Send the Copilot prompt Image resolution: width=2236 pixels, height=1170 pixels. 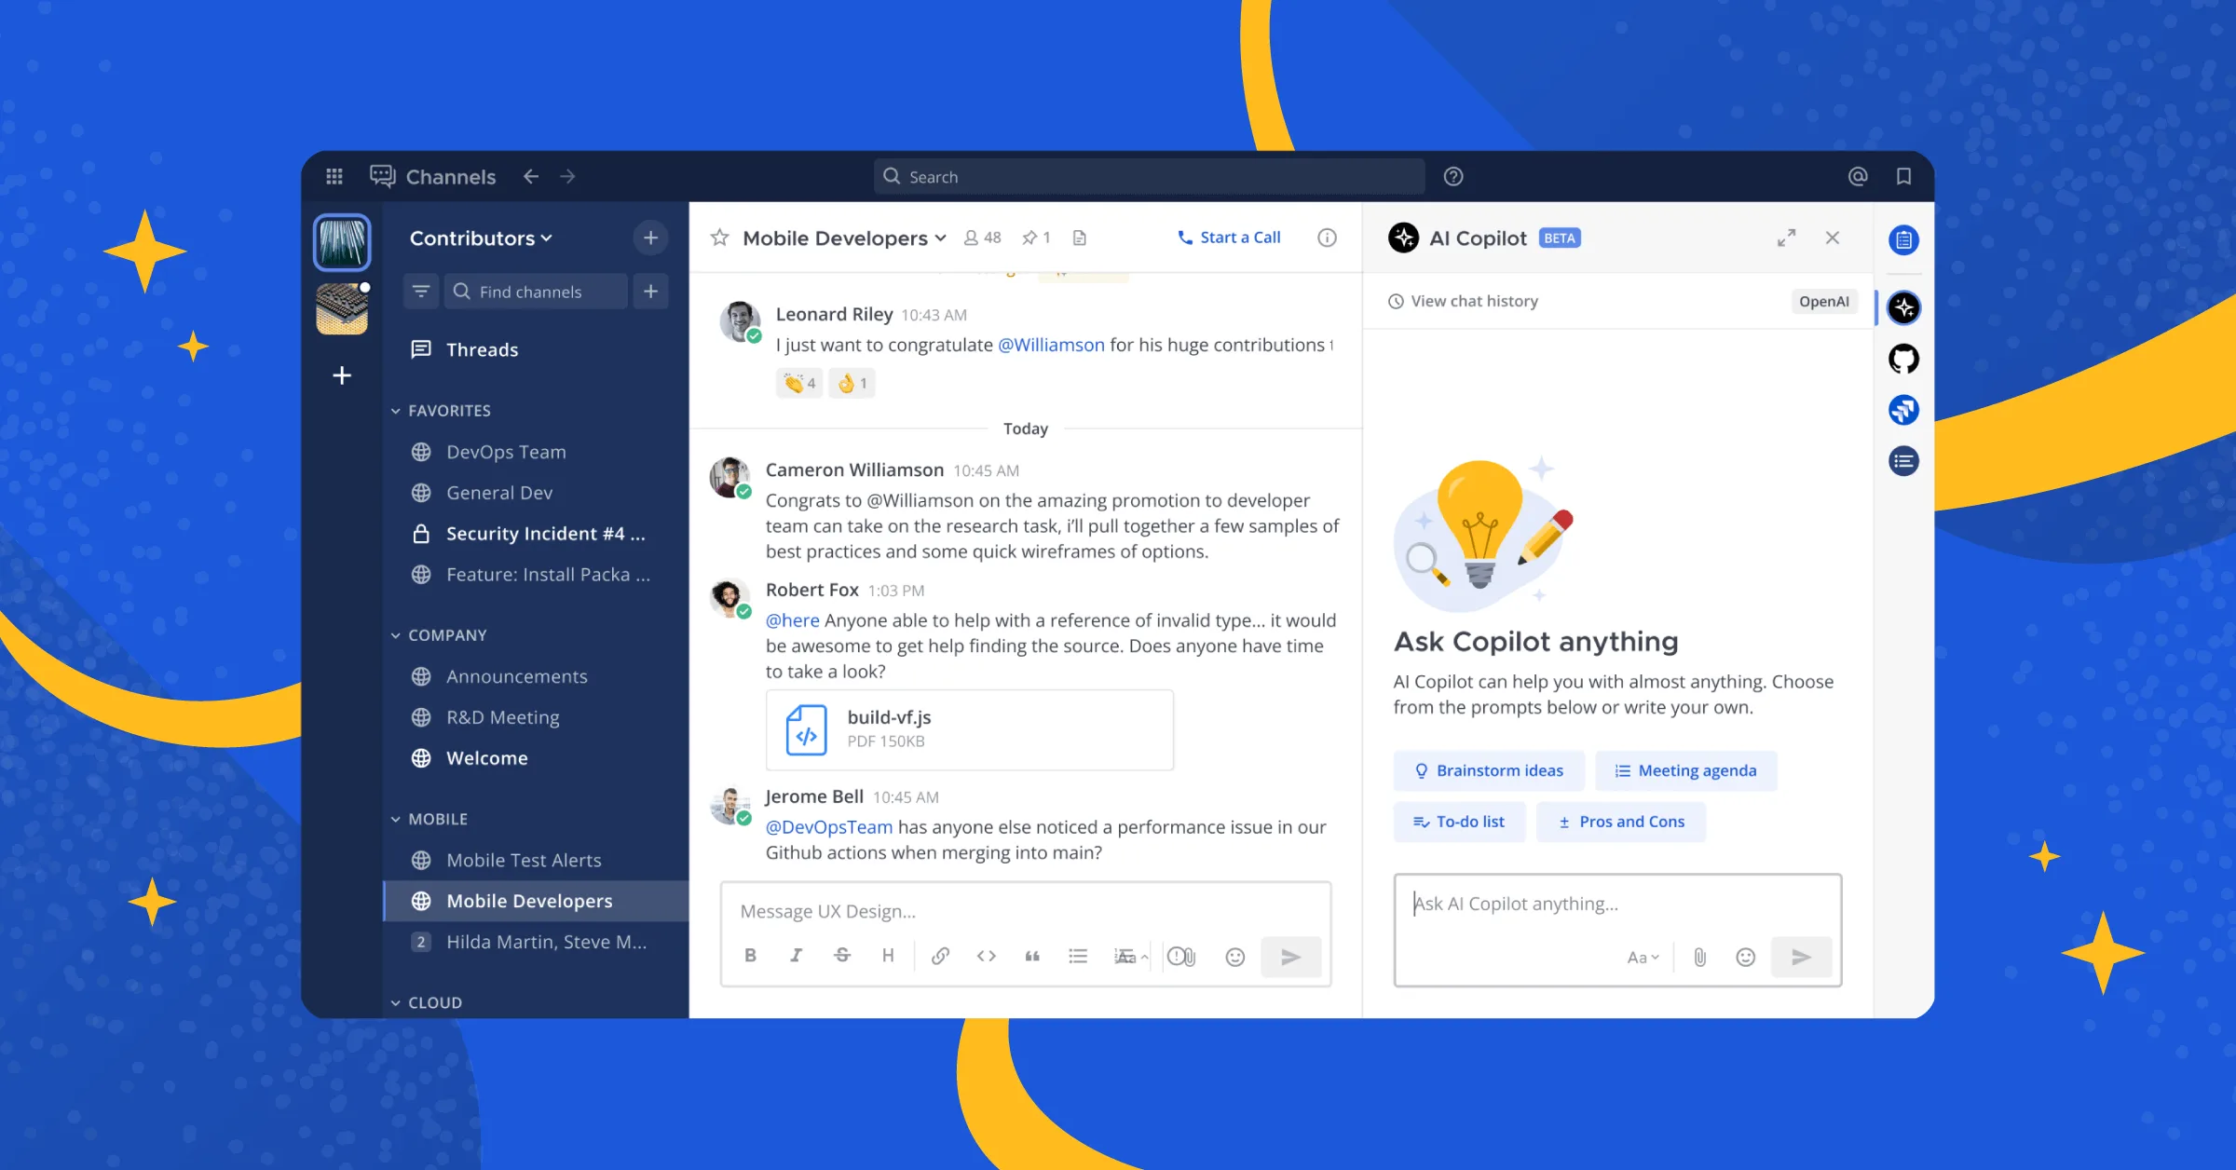tap(1801, 958)
